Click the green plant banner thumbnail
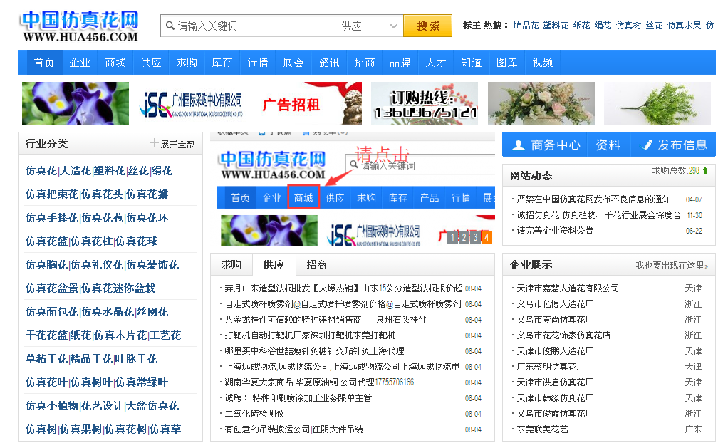This screenshot has height=443, width=718. 657,103
